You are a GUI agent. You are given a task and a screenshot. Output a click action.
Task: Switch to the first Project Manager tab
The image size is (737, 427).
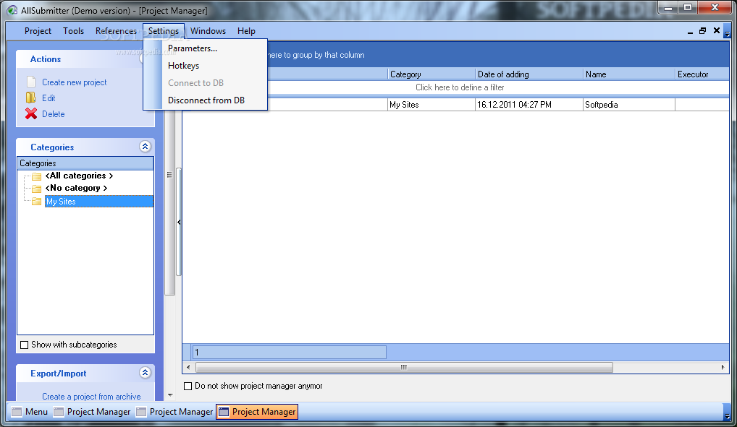click(92, 412)
